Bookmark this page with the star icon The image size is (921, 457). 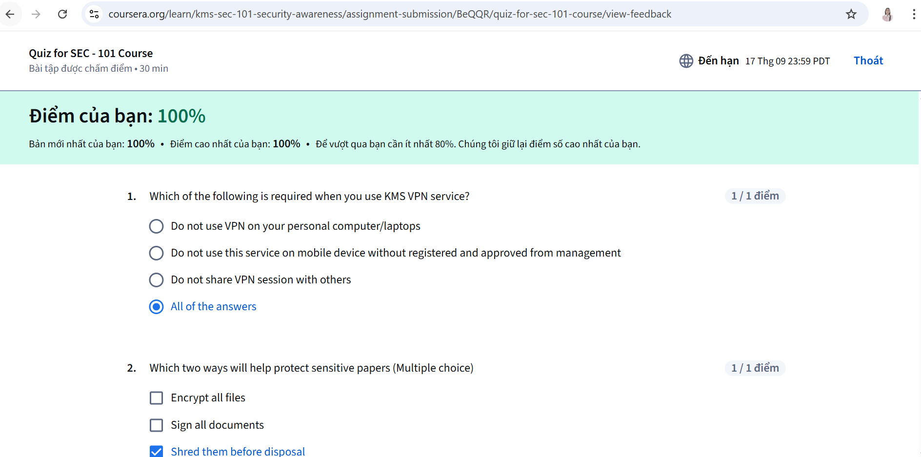click(x=851, y=14)
